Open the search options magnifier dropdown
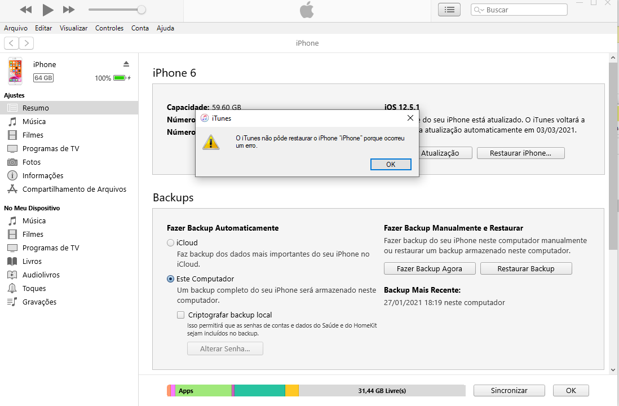Image resolution: width=619 pixels, height=406 pixels. [x=479, y=10]
